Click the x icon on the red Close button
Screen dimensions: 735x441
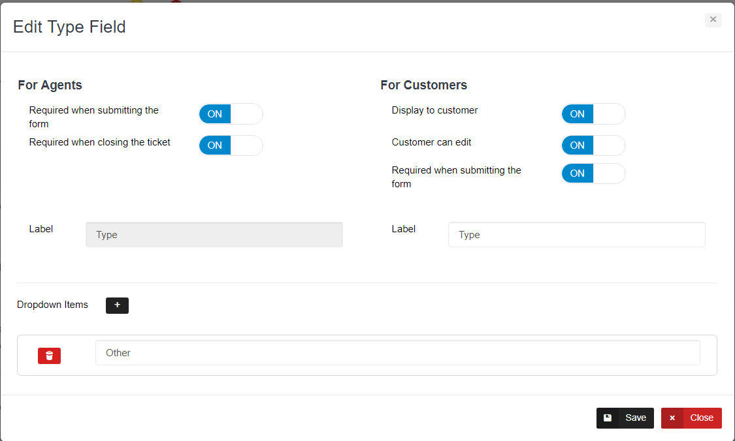coord(672,418)
